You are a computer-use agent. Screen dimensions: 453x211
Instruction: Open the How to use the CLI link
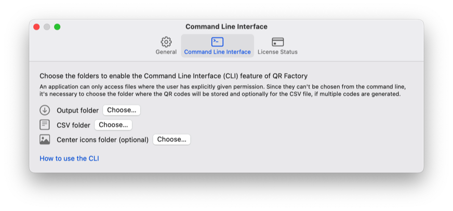coord(69,159)
